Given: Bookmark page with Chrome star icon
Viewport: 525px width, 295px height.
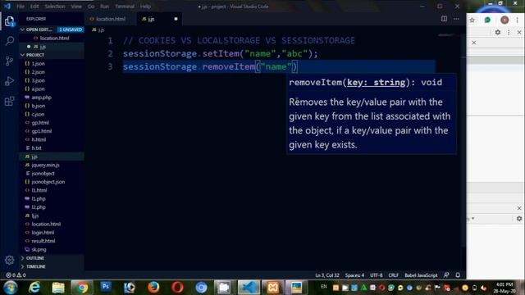Looking at the screenshot, I should point(472,20).
